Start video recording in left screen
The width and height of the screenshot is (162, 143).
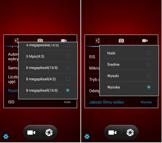click(x=31, y=133)
